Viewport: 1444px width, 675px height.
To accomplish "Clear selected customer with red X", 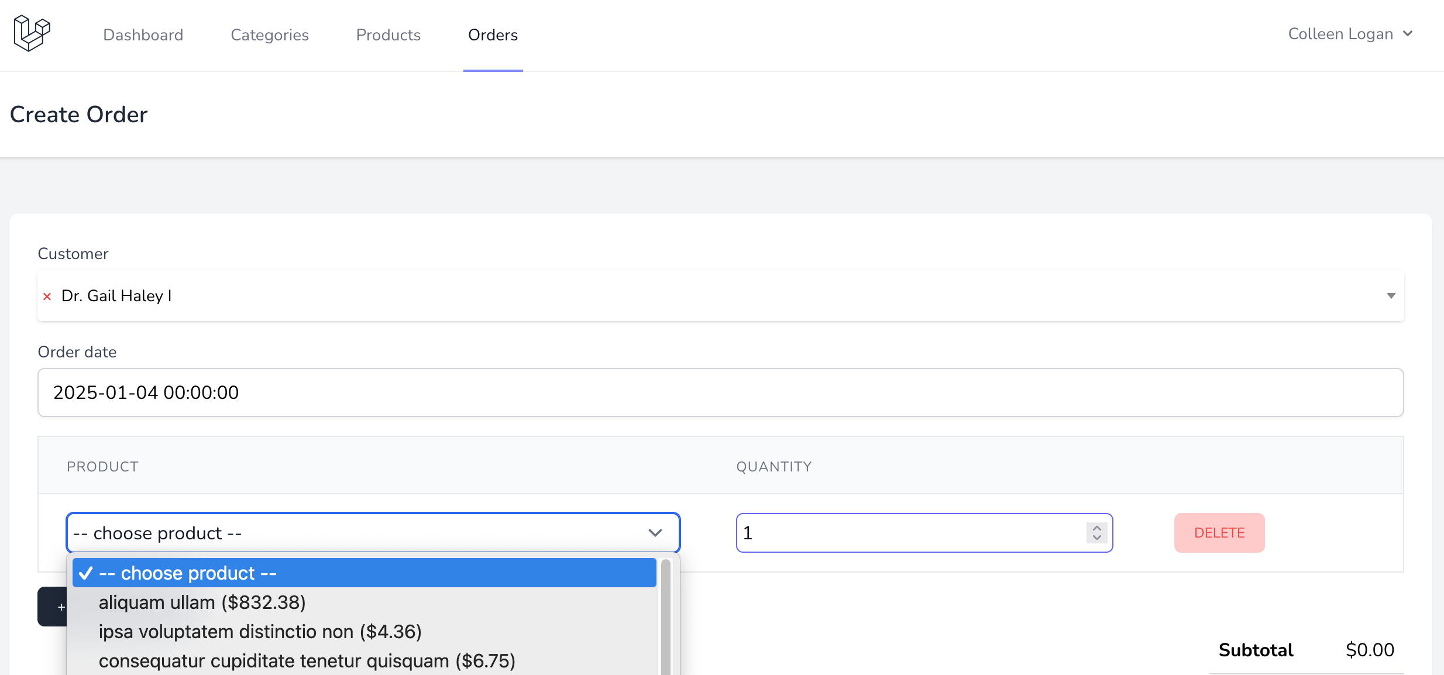I will tap(47, 297).
